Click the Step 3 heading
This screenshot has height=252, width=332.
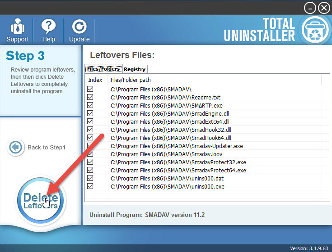tap(25, 56)
